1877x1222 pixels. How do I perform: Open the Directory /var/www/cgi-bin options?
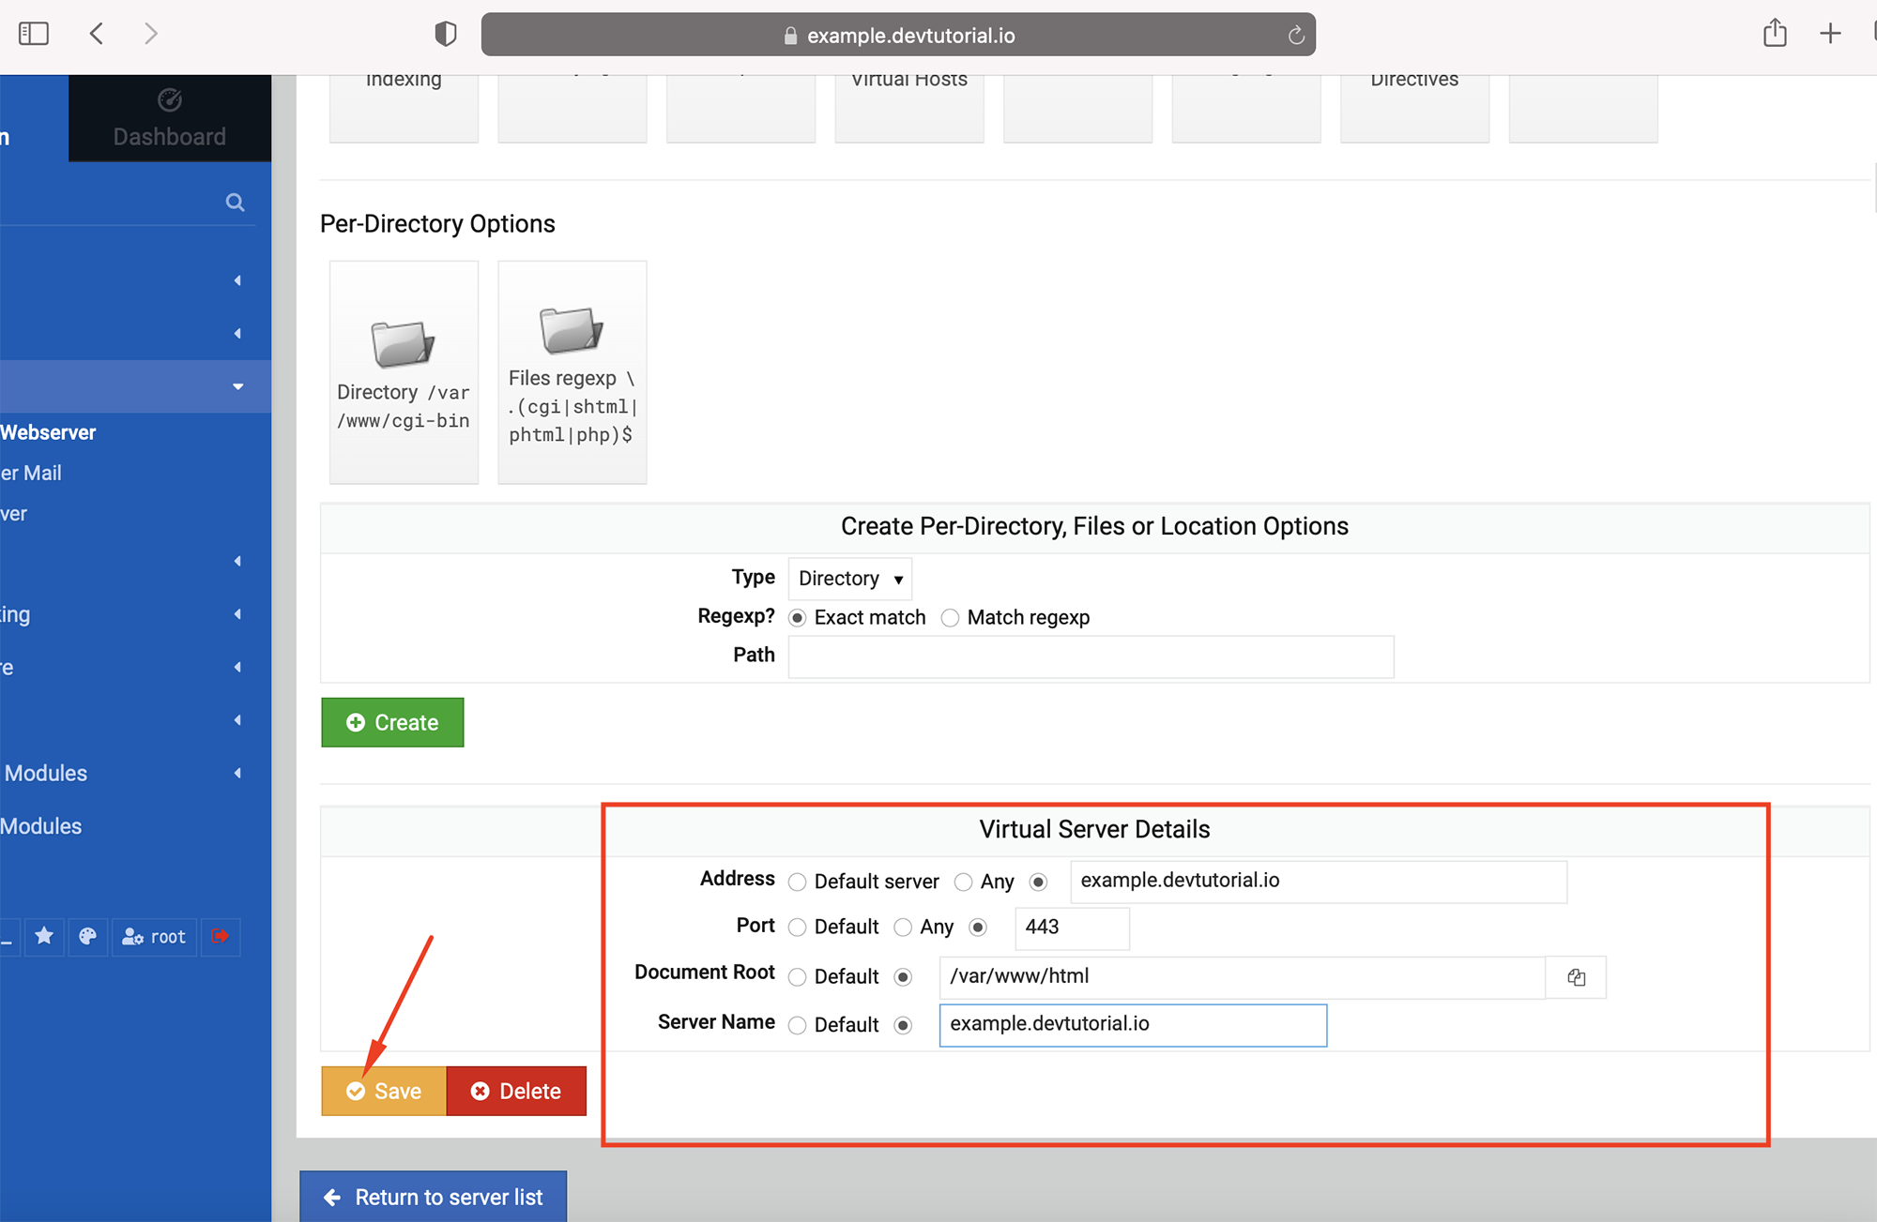pyautogui.click(x=404, y=371)
